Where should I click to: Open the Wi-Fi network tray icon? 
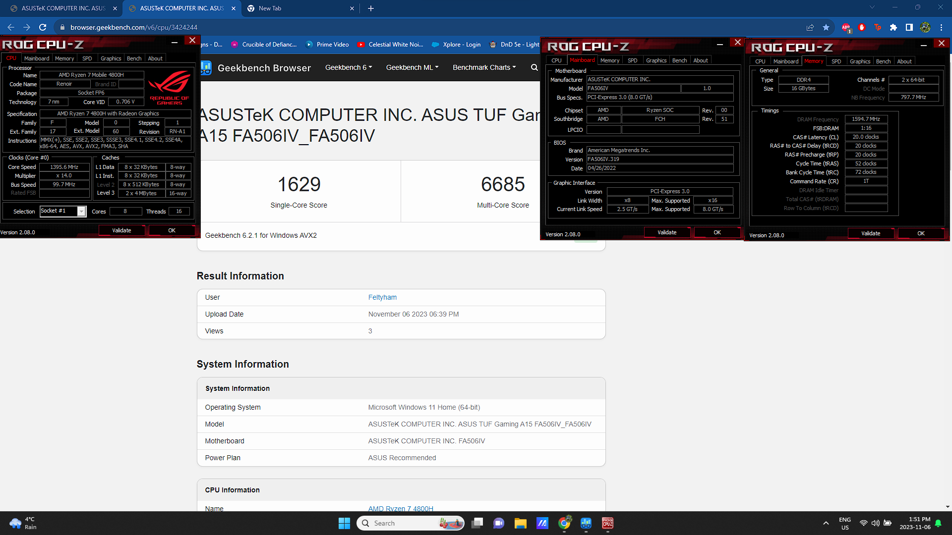pos(864,523)
